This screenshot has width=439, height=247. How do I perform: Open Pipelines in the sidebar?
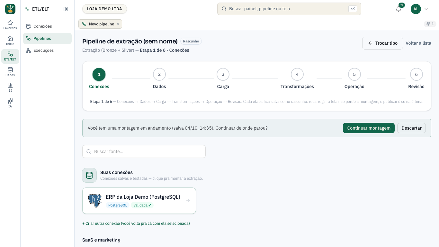tap(47, 38)
